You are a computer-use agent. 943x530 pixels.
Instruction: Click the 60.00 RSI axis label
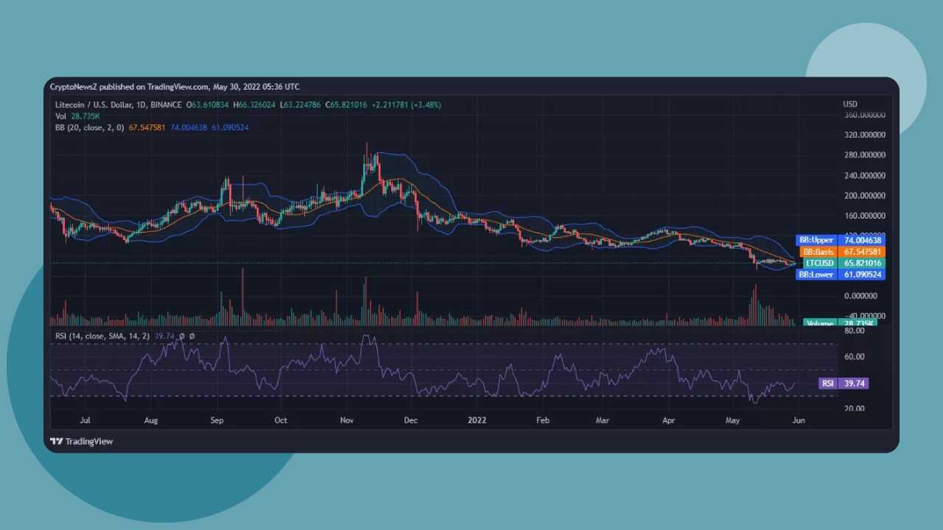[x=854, y=357]
